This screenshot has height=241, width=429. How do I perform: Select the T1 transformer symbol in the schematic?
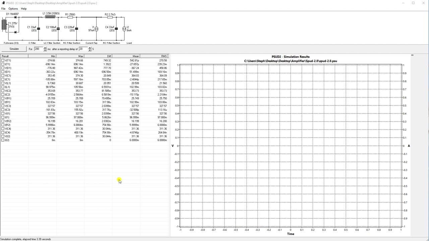click(x=5, y=25)
